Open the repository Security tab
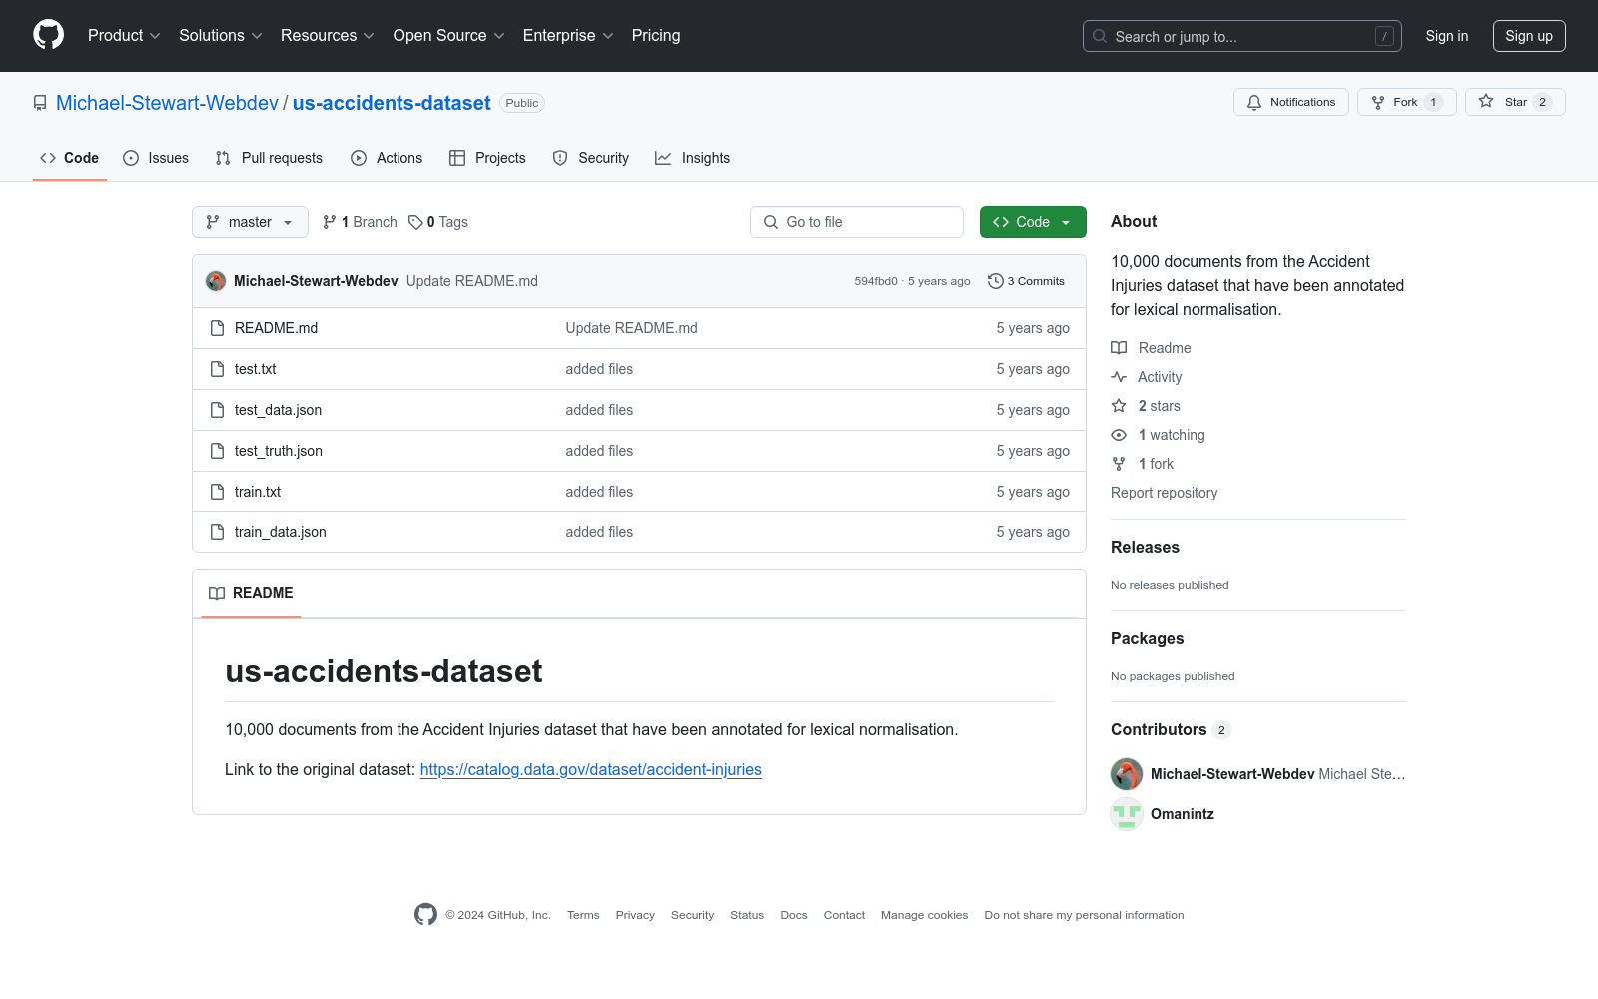 591,158
